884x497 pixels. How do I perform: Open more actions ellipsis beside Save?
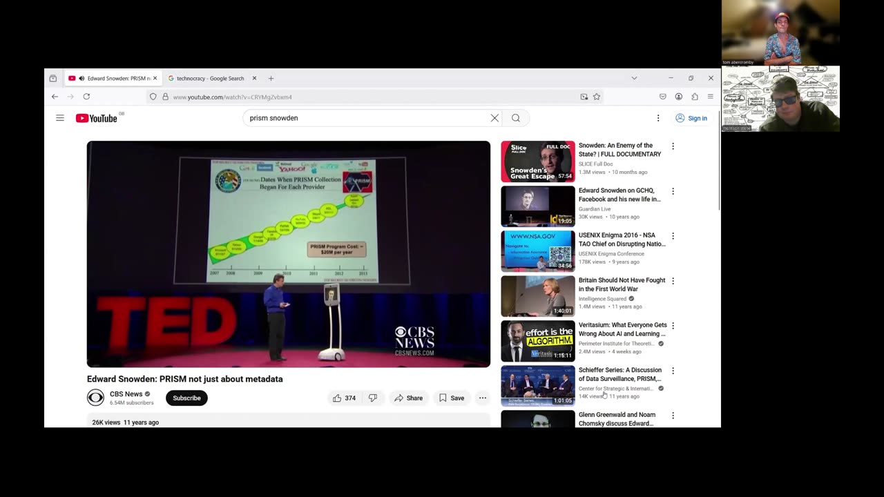(x=483, y=398)
